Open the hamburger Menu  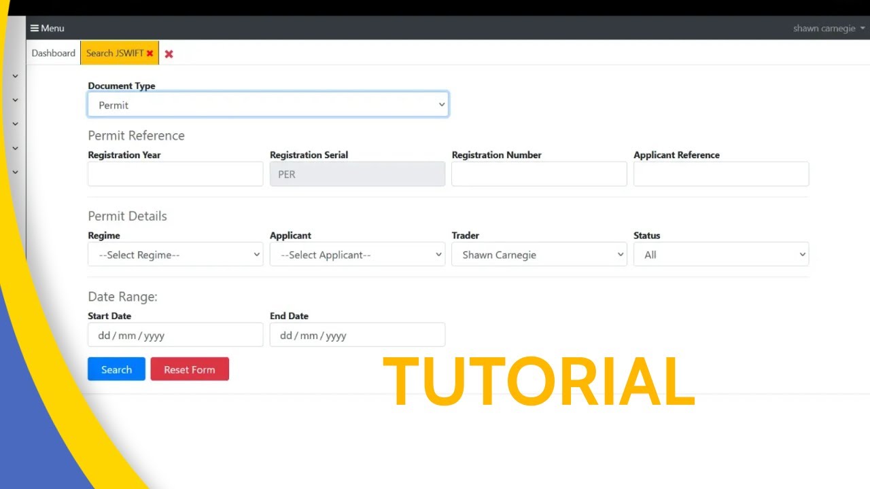tap(47, 29)
